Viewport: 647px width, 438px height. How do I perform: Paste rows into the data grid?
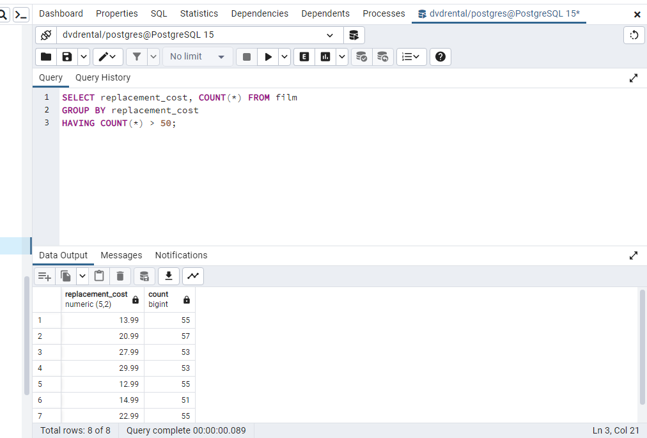pyautogui.click(x=99, y=276)
